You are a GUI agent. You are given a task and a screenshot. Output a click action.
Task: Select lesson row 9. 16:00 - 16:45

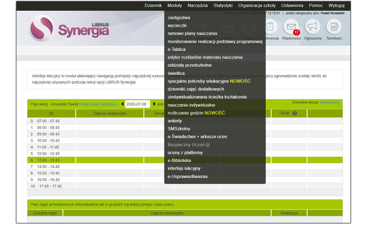point(185,180)
